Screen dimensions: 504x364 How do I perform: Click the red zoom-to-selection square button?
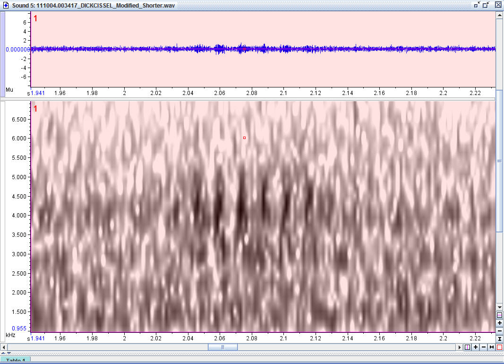tap(500, 347)
